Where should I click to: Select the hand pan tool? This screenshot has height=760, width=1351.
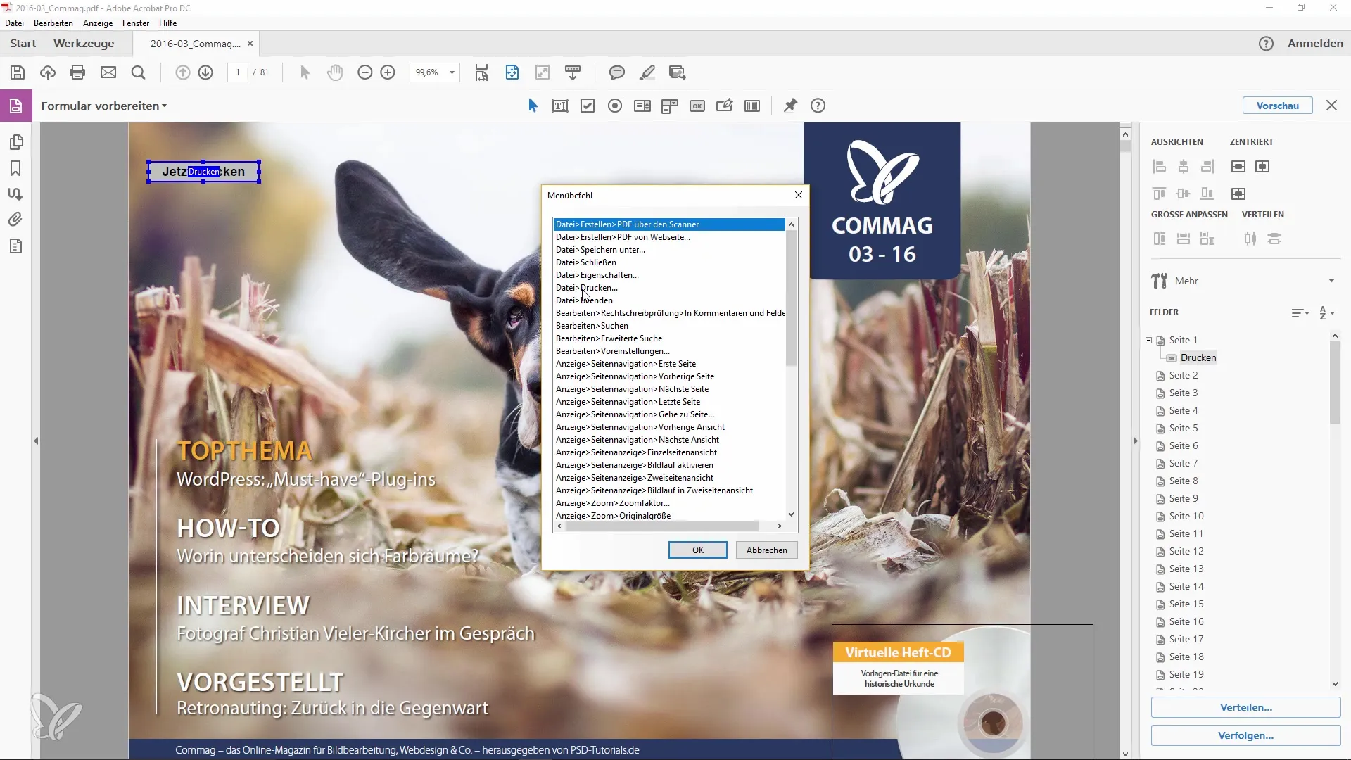[x=335, y=72]
